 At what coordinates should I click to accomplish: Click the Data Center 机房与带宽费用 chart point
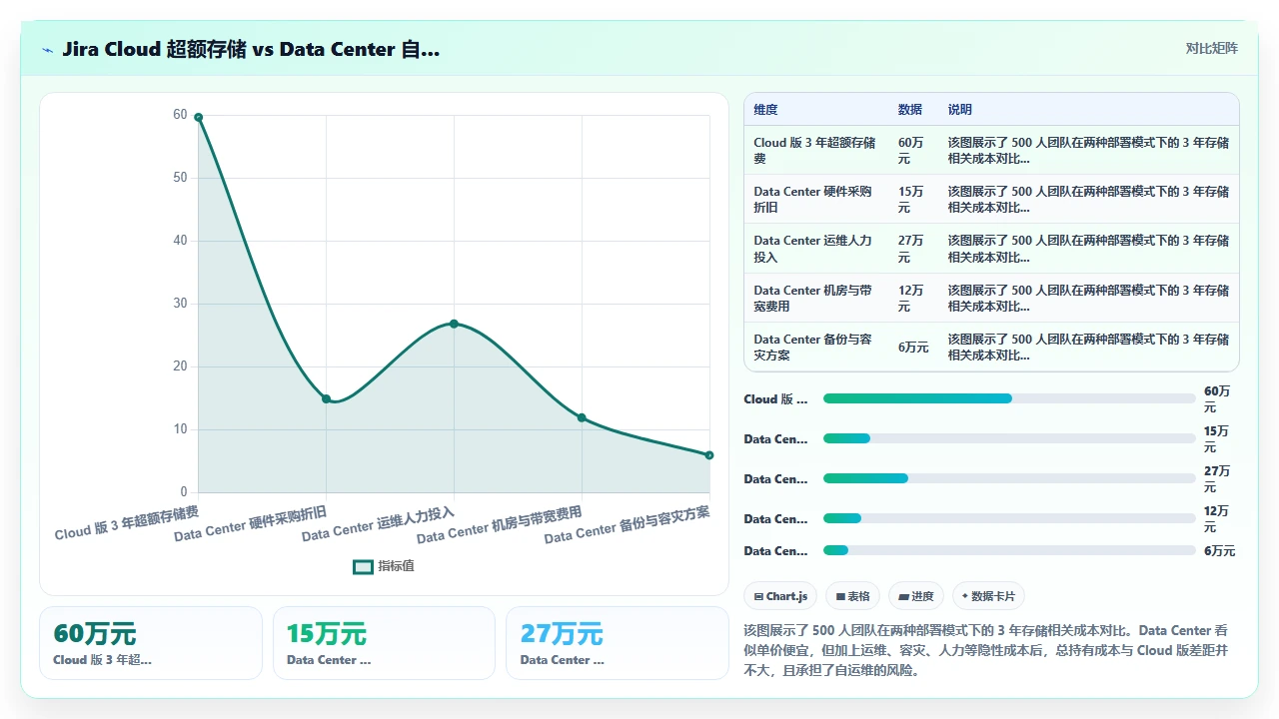click(x=582, y=417)
